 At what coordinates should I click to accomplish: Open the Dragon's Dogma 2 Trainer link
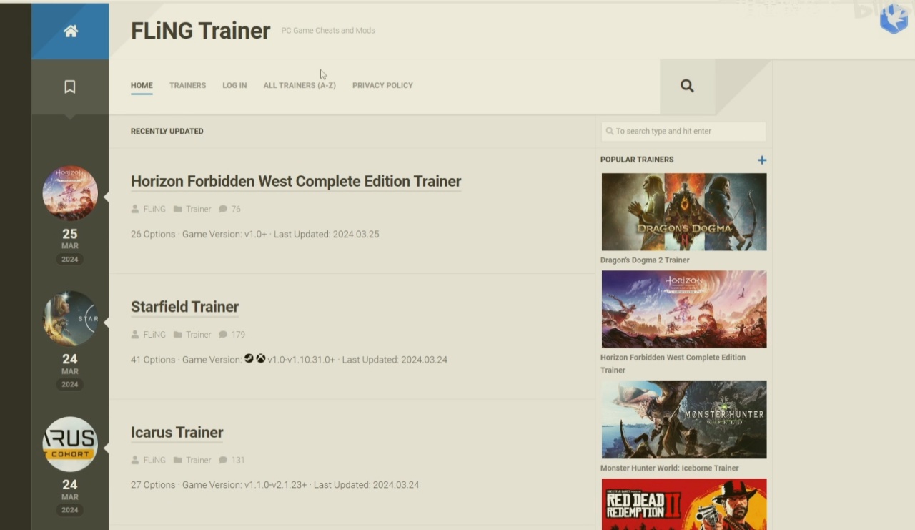tap(645, 260)
